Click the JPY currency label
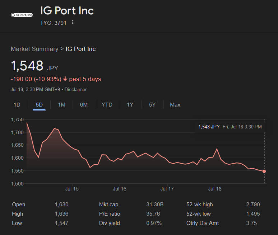This screenshot has height=235, width=278. tap(52, 68)
